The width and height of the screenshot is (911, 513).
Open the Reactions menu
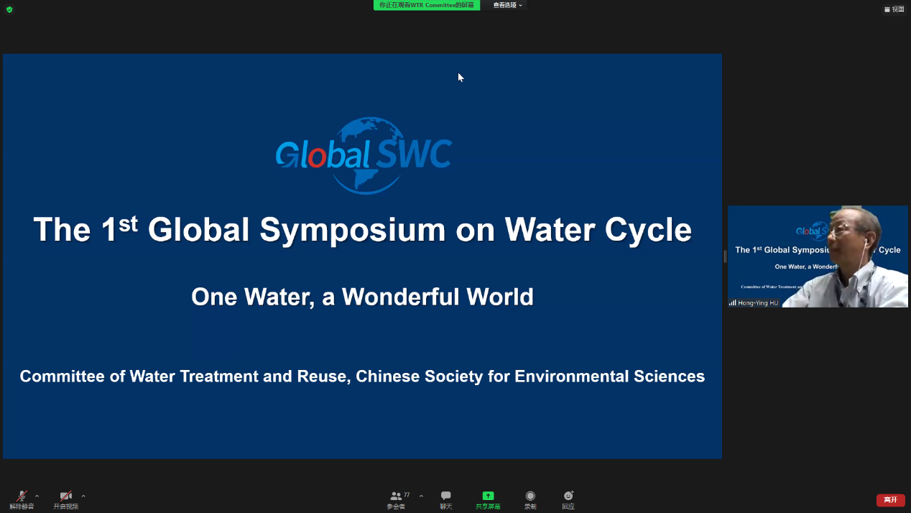[x=568, y=499]
